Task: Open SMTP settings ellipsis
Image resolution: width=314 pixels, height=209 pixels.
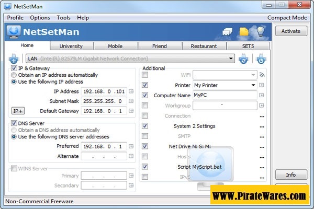Action: pyautogui.click(x=262, y=137)
